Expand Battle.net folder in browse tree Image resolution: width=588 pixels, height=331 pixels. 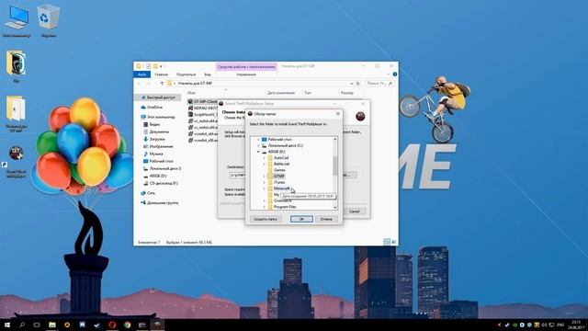(x=264, y=164)
